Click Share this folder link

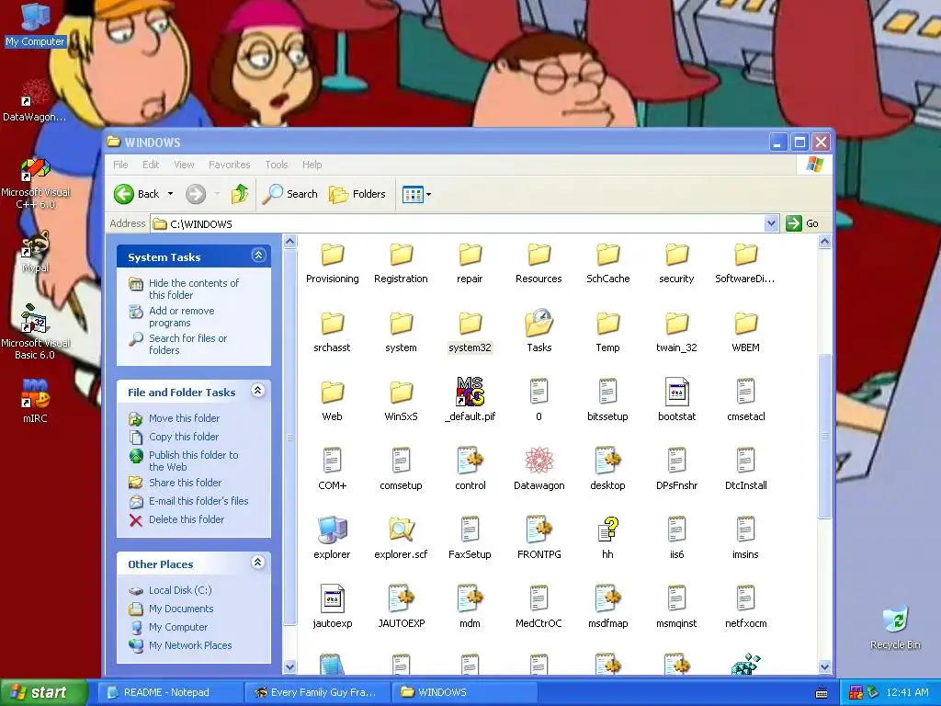tap(185, 483)
